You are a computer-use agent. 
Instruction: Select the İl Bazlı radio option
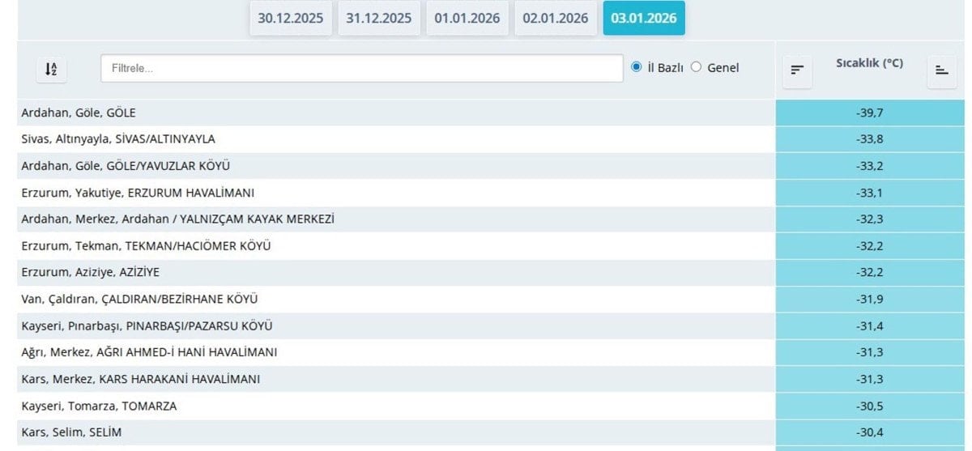coord(637,67)
